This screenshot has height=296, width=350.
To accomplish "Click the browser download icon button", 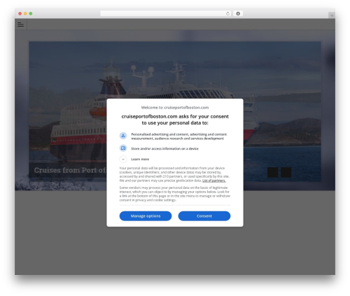I will click(x=238, y=14).
